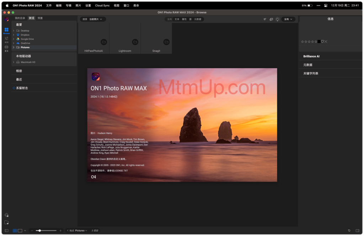This screenshot has height=236, width=364.
Task: Adjust the thumbnail size slider
Action: [39, 231]
